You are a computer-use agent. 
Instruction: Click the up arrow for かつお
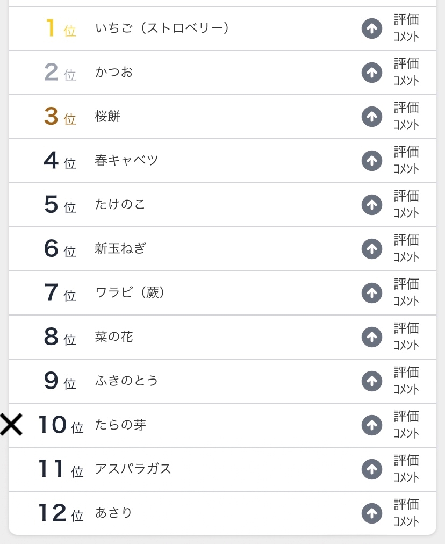371,73
